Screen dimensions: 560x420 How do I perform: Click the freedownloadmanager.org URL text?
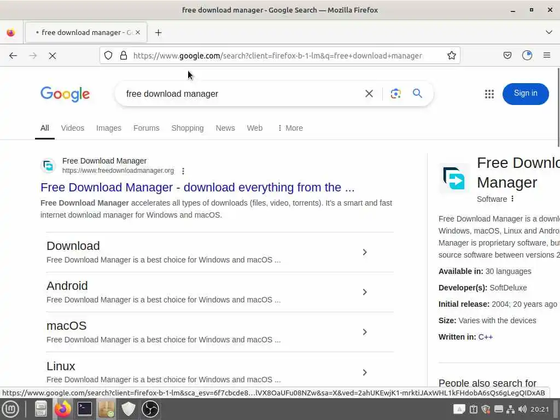[118, 171]
